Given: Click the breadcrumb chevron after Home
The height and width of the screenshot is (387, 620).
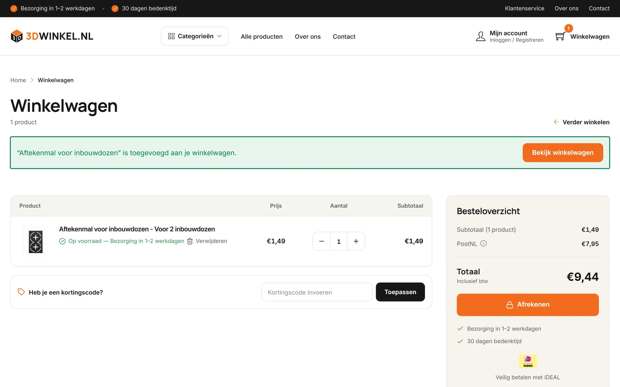Looking at the screenshot, I should [32, 80].
